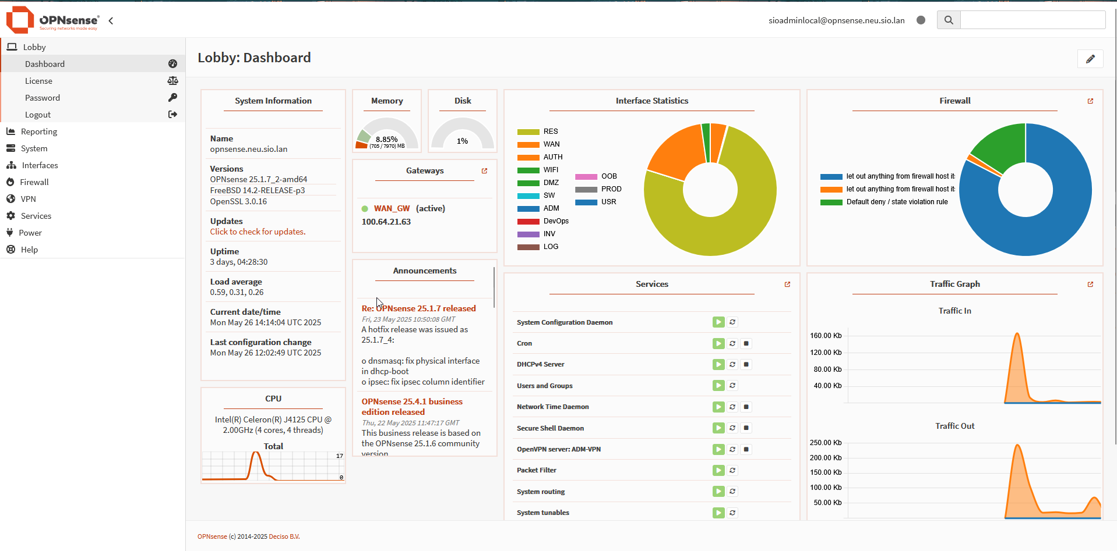This screenshot has height=551, width=1117.
Task: Expand the Services sidebar menu
Action: click(x=36, y=216)
